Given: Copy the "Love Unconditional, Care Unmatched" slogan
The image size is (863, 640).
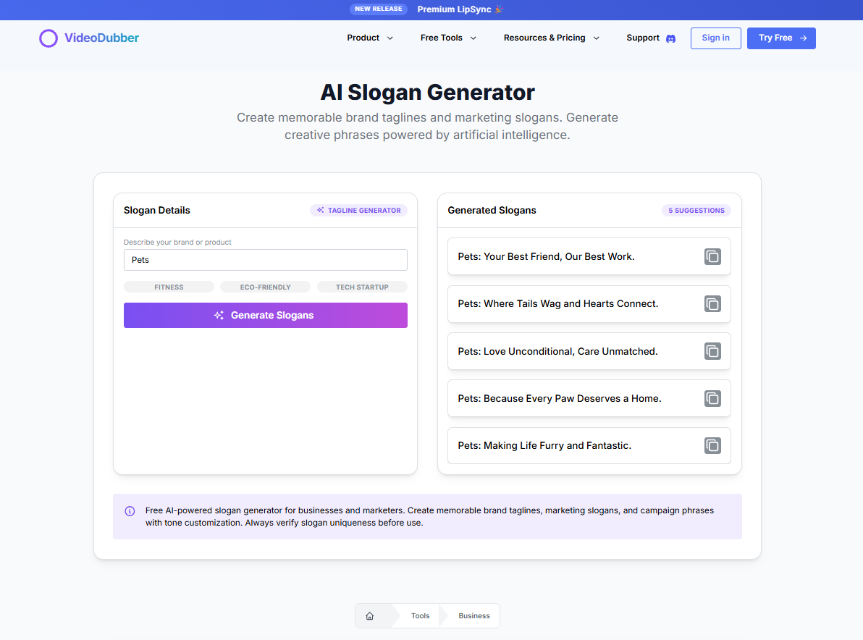Looking at the screenshot, I should point(712,351).
